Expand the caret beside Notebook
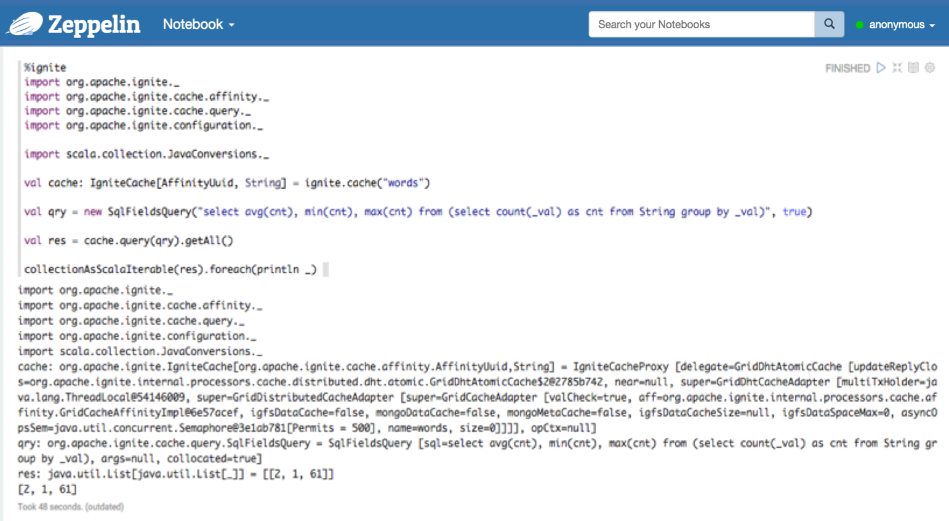This screenshot has height=521, width=949. 232,25
